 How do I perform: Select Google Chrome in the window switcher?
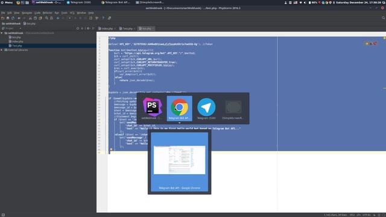point(180,108)
